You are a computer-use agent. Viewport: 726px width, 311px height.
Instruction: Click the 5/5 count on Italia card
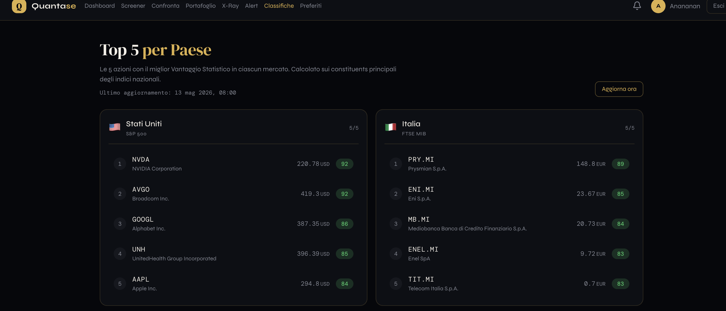pos(630,128)
